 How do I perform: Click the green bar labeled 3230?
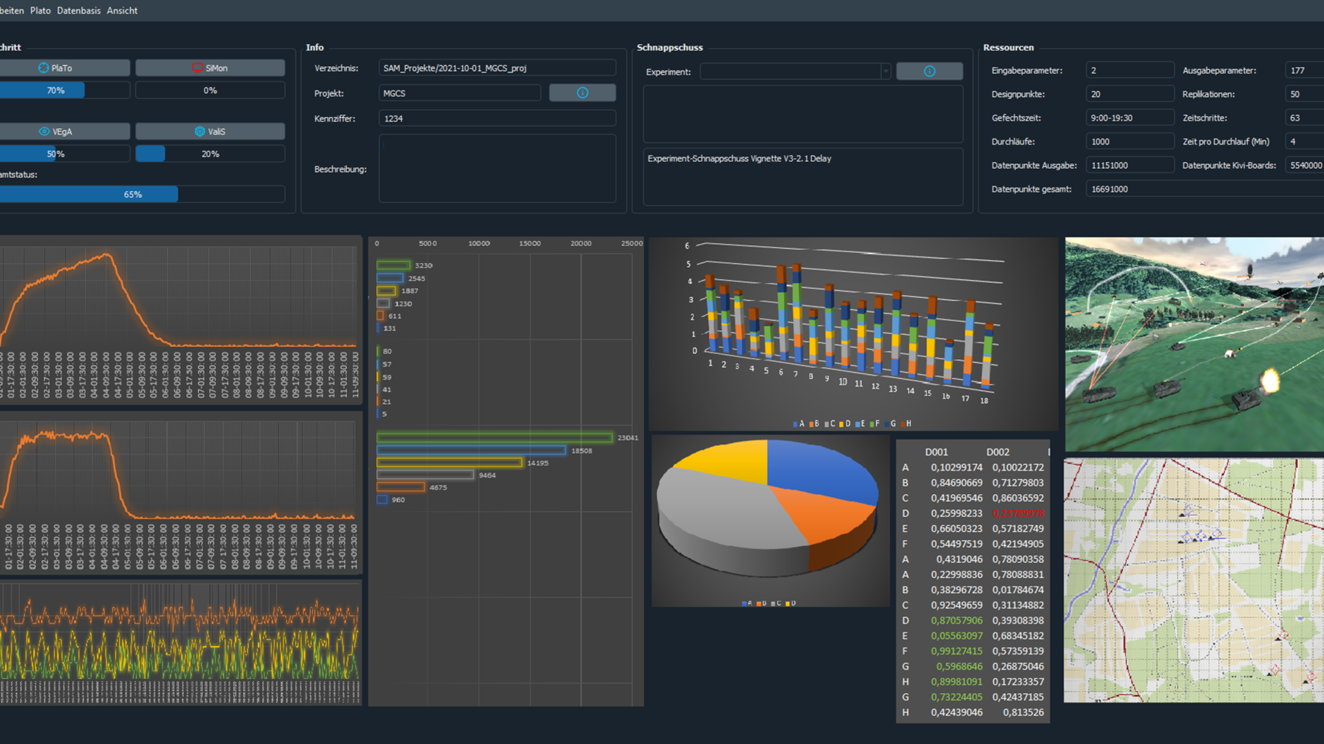click(393, 265)
